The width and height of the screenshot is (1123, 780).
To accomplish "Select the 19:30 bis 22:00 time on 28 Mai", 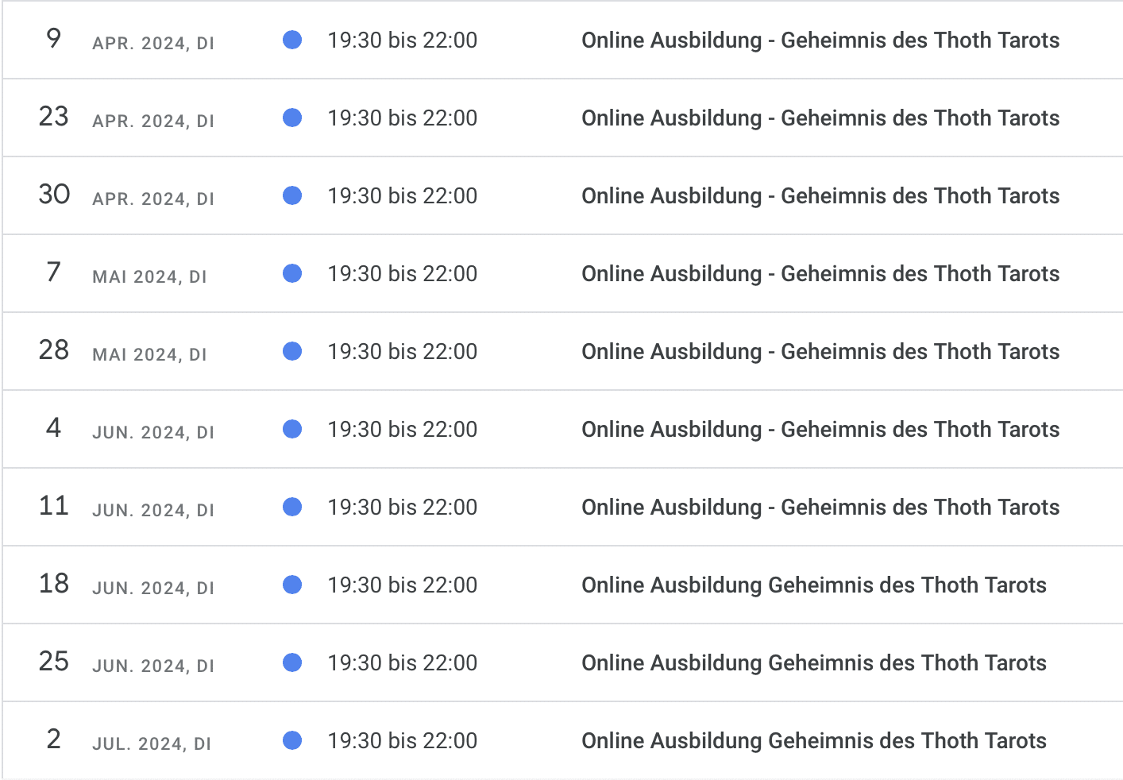I will [402, 352].
